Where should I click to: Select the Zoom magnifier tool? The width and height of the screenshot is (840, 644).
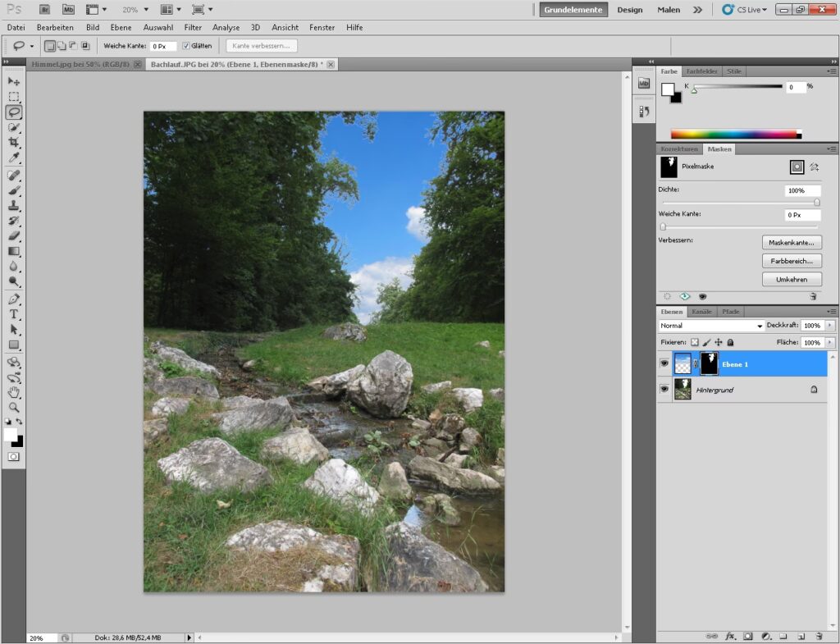pos(14,407)
